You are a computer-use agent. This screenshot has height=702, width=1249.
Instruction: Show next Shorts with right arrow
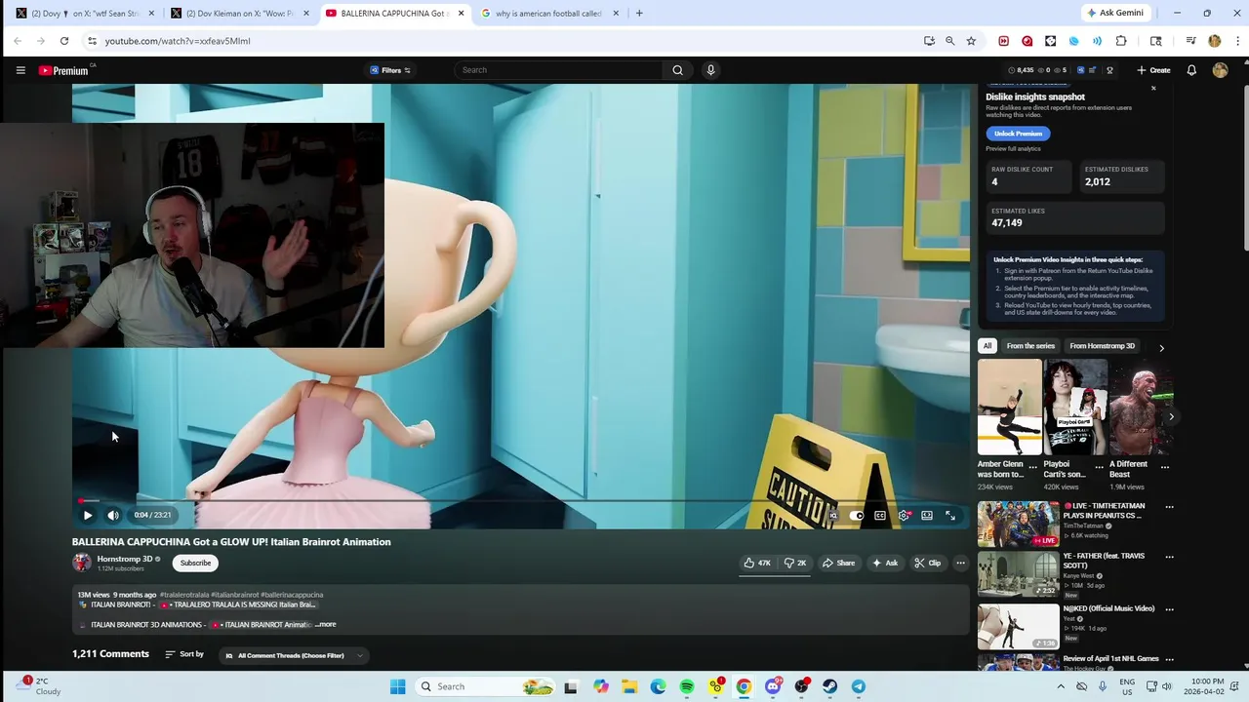[1171, 416]
